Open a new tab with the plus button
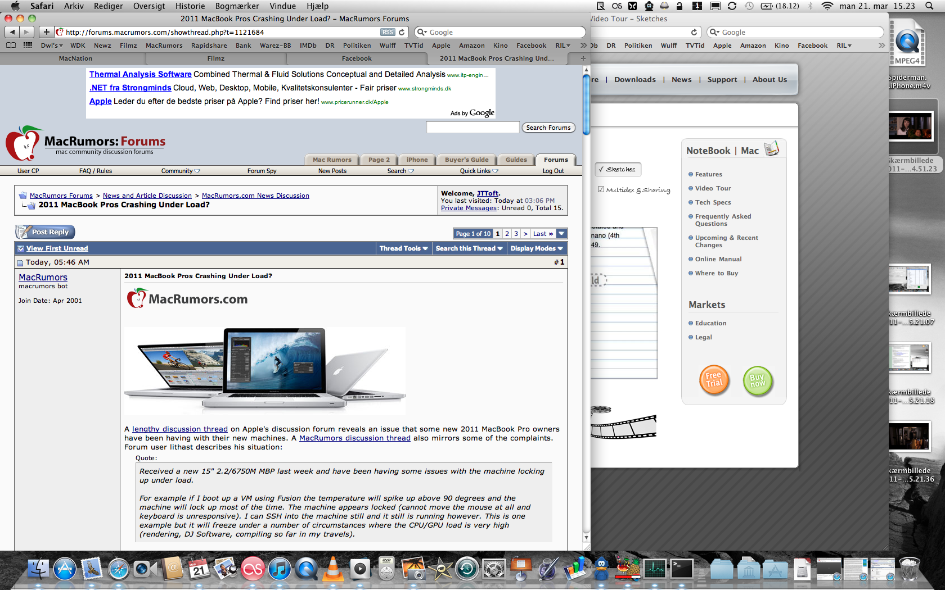Viewport: 945px width, 590px height. 583,58
